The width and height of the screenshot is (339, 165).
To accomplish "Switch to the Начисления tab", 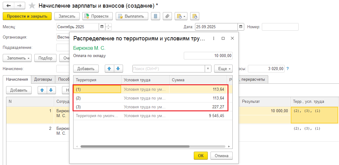I will (x=17, y=79).
